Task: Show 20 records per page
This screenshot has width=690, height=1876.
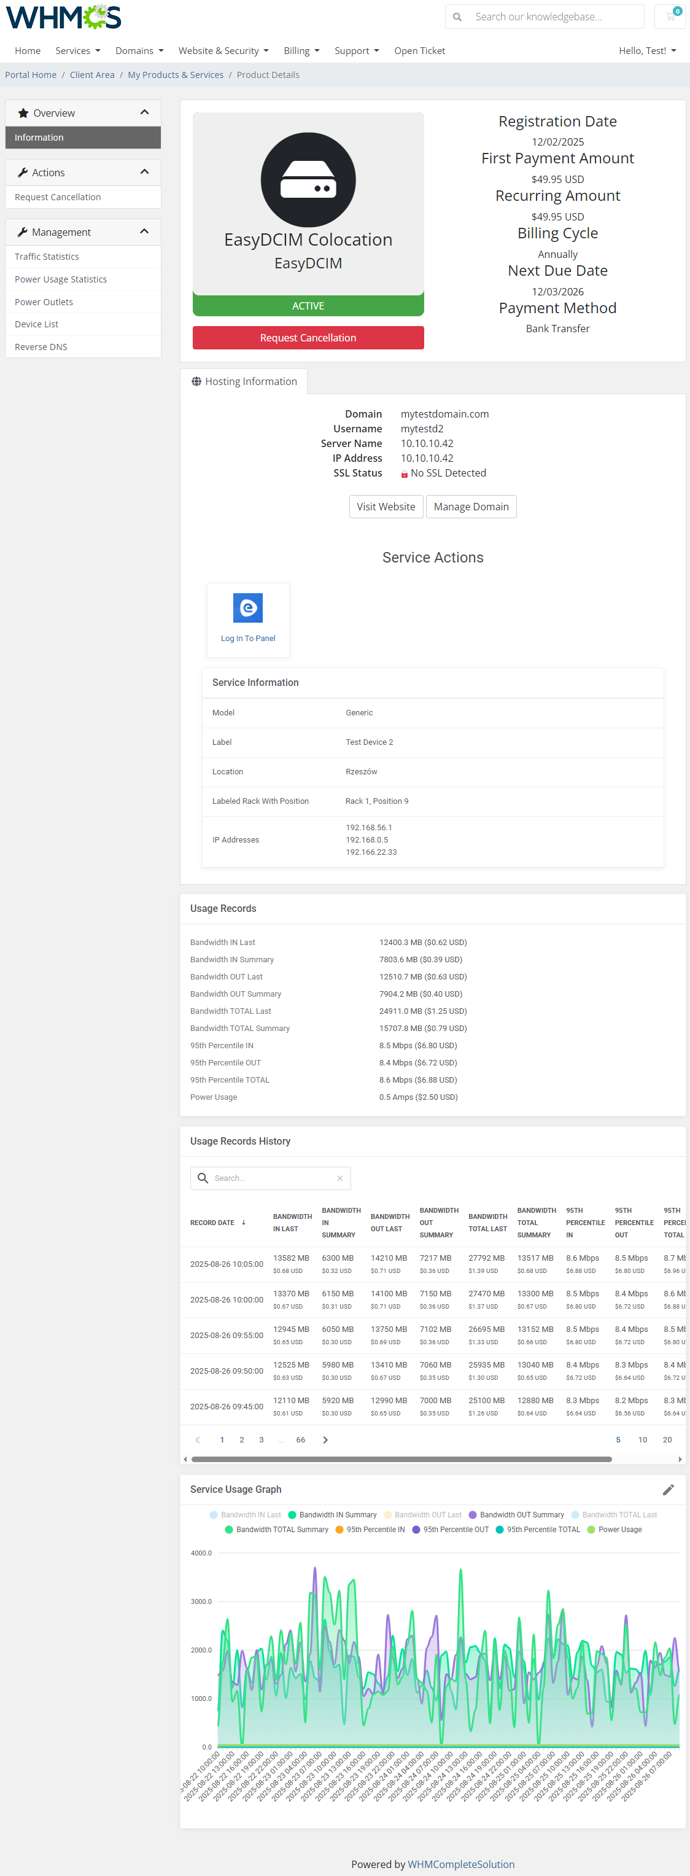Action: click(667, 1440)
